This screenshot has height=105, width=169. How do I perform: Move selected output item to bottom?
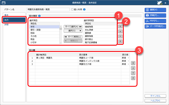120,41
